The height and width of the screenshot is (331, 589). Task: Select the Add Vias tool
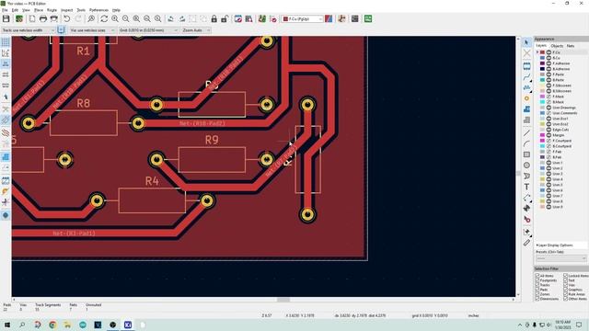526,98
